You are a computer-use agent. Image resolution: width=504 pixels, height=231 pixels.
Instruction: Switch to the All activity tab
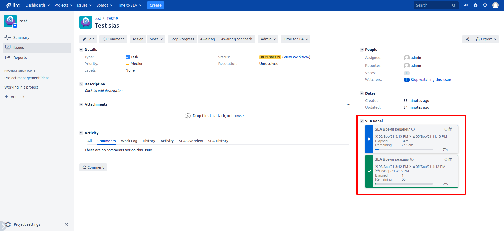click(x=90, y=141)
